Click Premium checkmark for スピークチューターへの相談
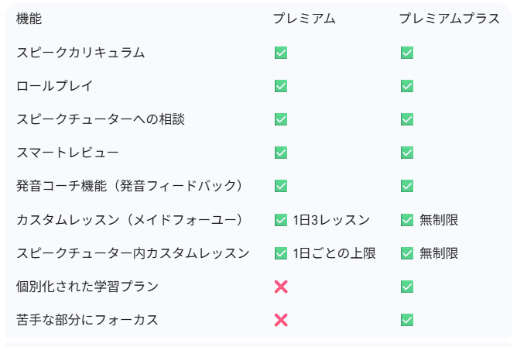 281,119
